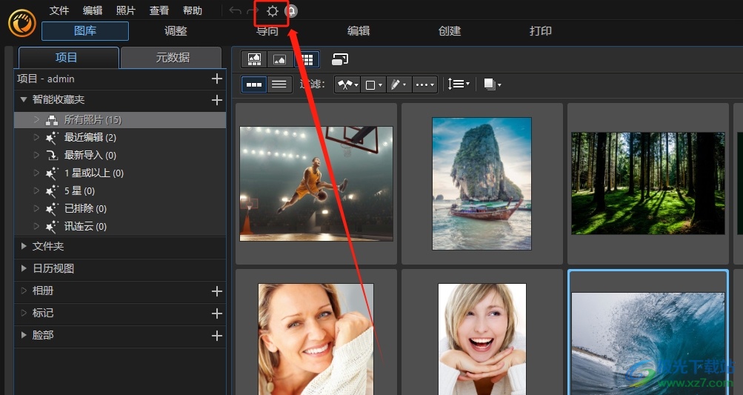Expand the 相册 section
Screen dimensions: 743x395
(24, 291)
